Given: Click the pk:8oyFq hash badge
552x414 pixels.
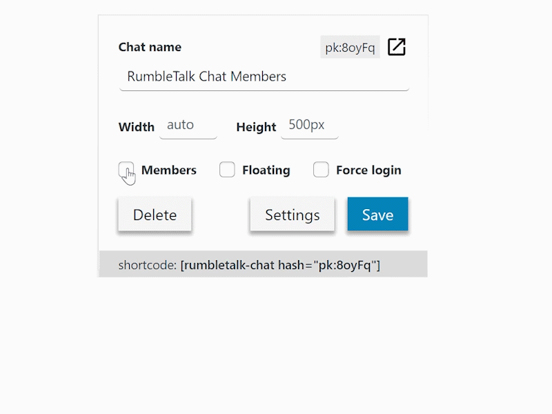Looking at the screenshot, I should [350, 47].
